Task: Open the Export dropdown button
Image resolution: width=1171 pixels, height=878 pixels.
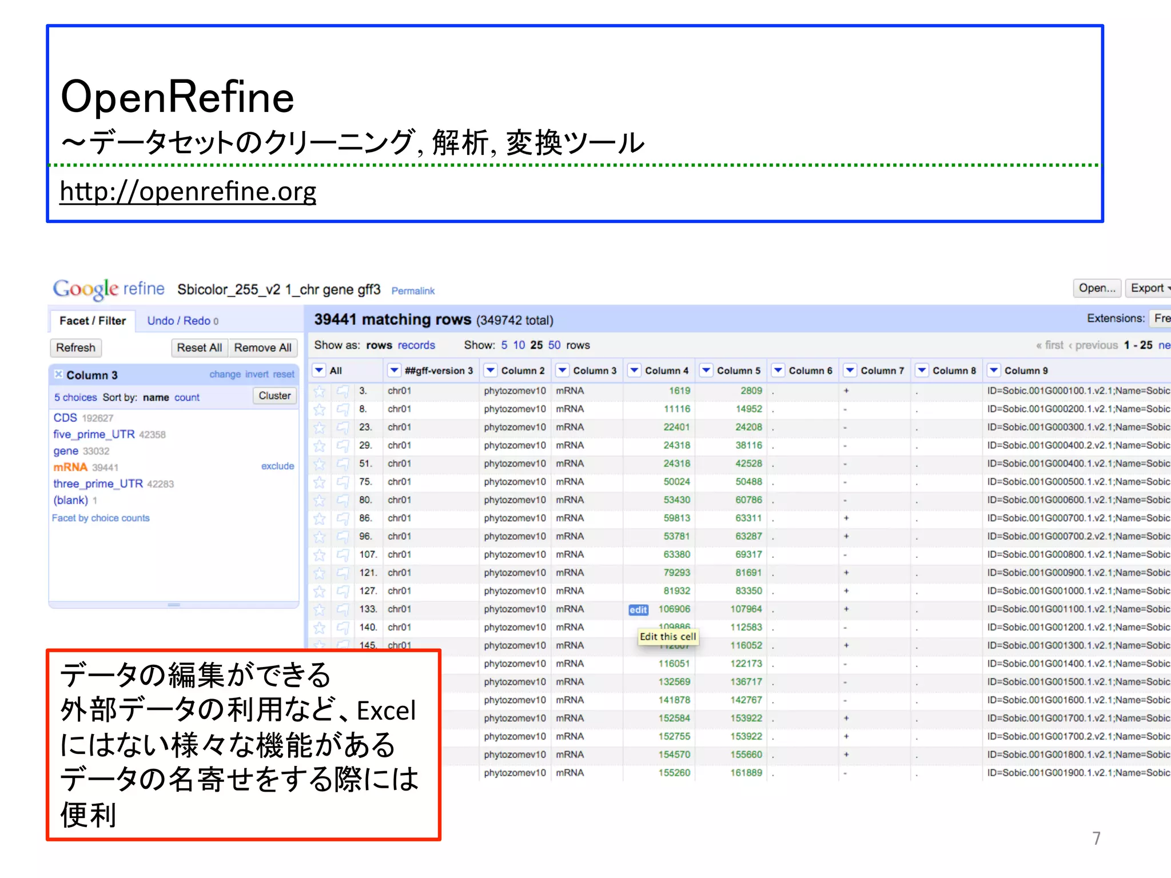Action: [x=1148, y=288]
